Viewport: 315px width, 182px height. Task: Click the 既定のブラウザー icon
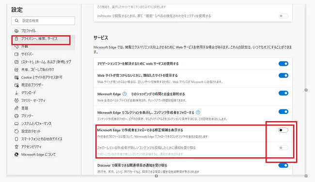coord(16,85)
